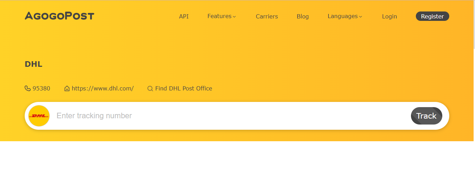
Task: Select the DHL carrier logo icon
Action: [39, 116]
